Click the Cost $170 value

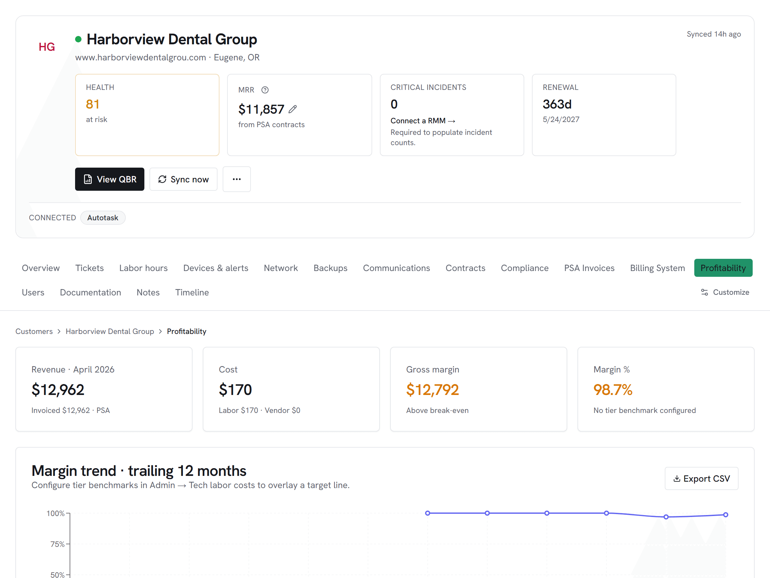coord(235,390)
